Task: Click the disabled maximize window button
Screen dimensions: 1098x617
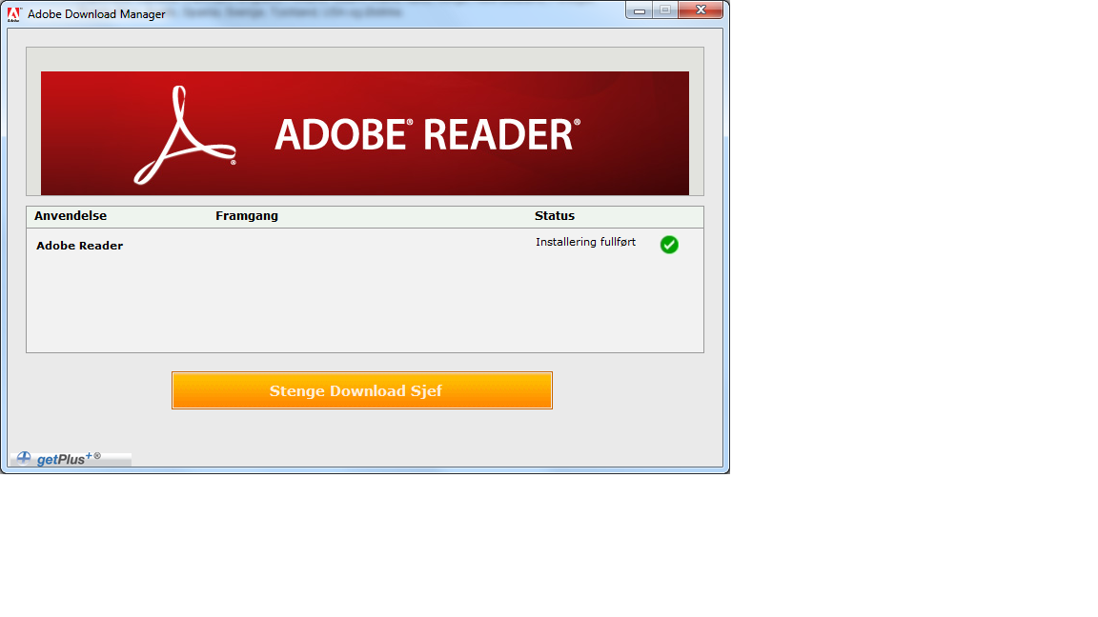Action: (x=665, y=10)
